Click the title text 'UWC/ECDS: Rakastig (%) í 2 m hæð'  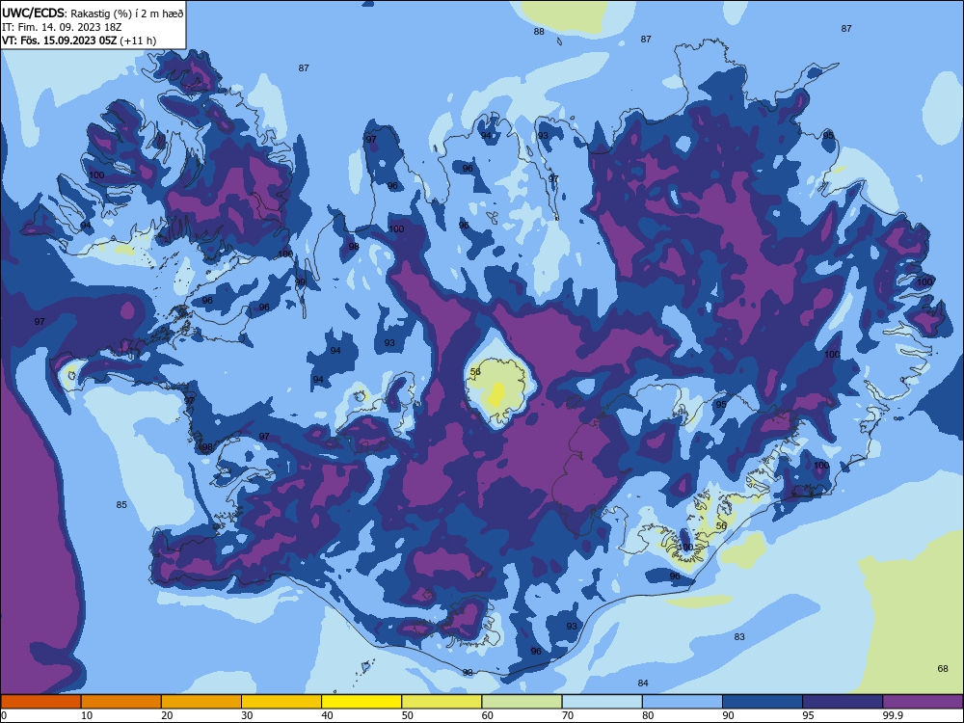coord(93,13)
